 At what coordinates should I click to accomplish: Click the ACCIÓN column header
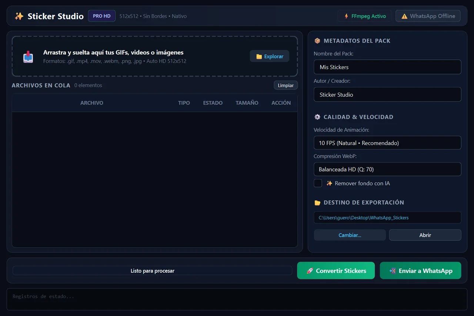tap(281, 103)
